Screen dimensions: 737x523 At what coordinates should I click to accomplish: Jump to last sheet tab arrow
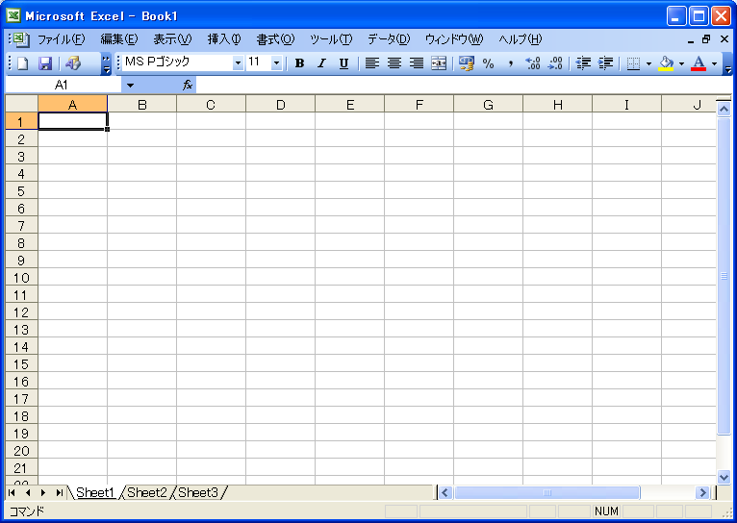[x=59, y=492]
